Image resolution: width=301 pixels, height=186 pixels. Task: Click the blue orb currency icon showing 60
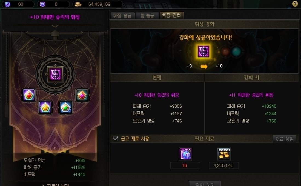tap(7, 4)
